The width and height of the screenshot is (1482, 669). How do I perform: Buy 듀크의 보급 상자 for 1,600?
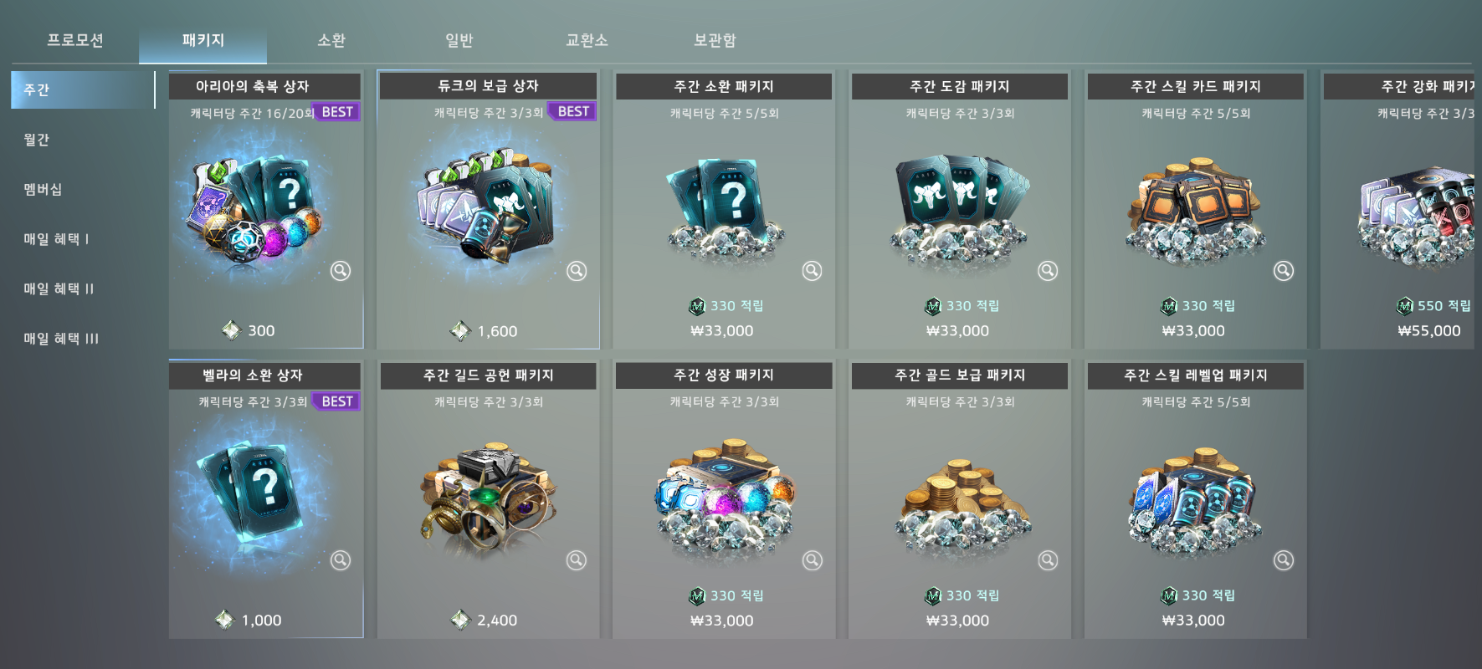click(x=485, y=331)
